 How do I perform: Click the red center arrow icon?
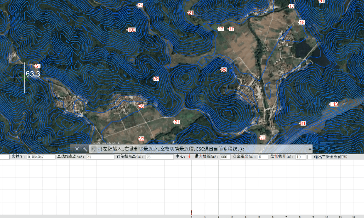point(189,157)
